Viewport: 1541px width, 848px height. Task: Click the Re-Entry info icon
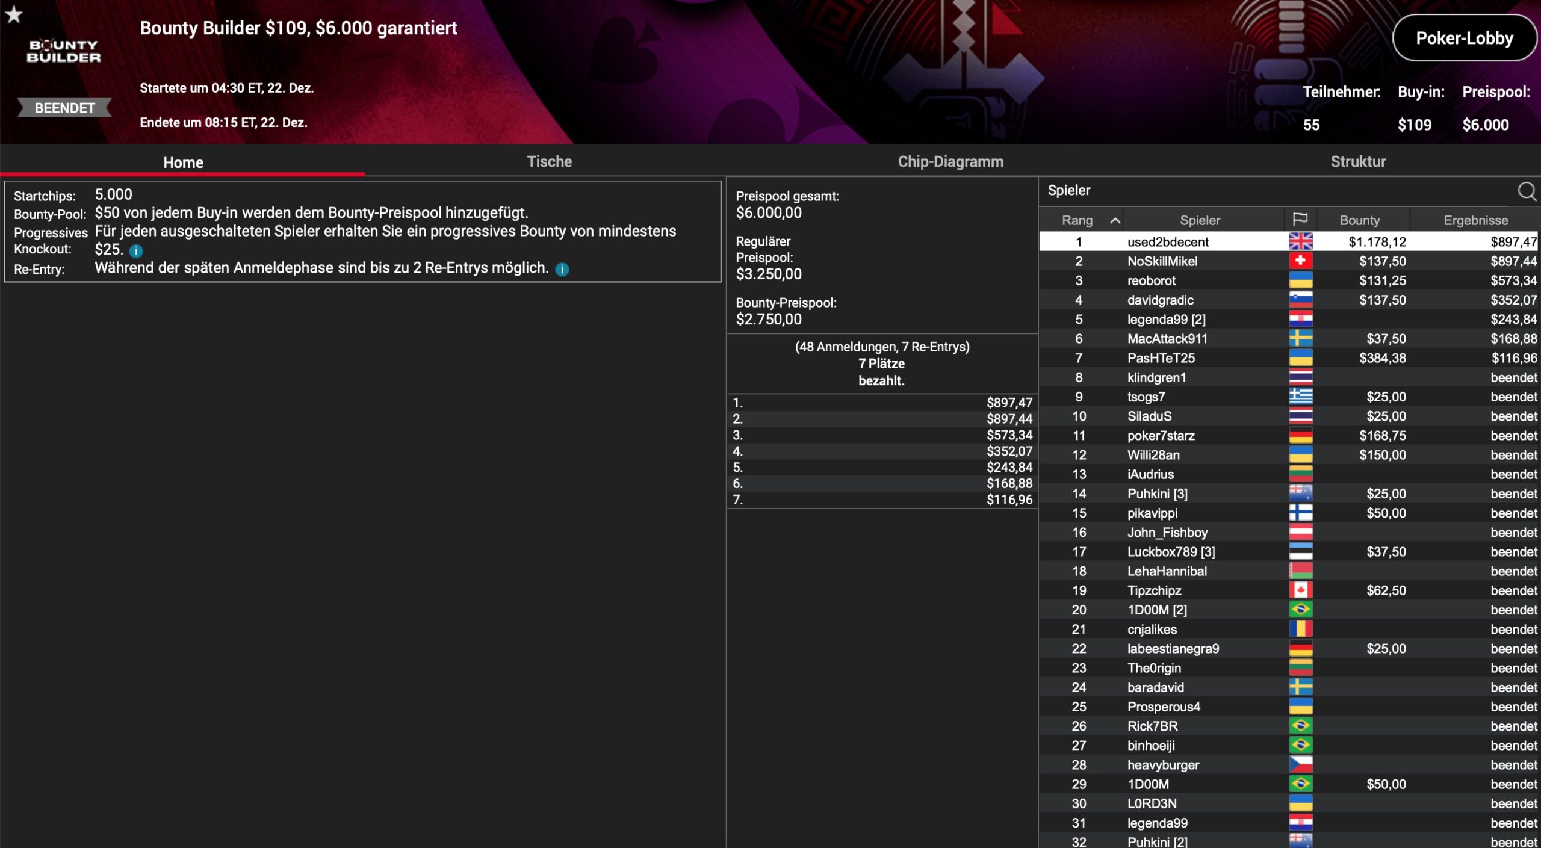click(x=562, y=270)
